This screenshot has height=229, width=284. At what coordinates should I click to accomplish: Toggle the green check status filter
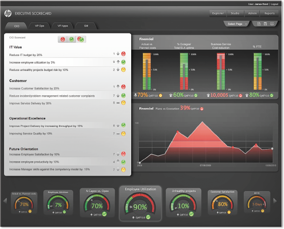tap(71, 40)
